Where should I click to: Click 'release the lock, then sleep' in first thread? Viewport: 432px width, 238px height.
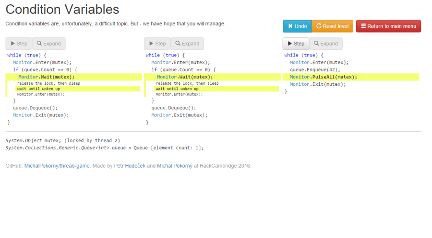click(x=48, y=83)
